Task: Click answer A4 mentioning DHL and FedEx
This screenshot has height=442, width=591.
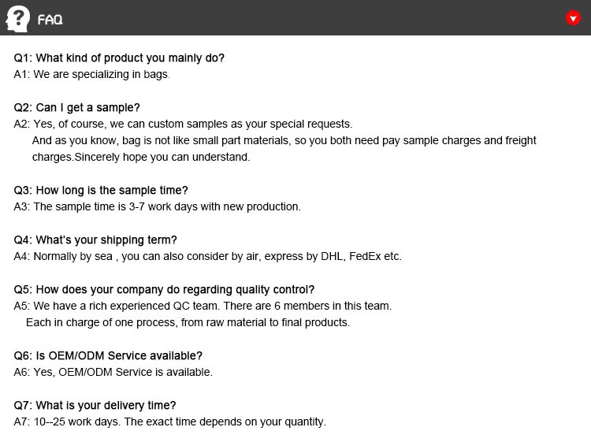Action: pyautogui.click(x=208, y=257)
